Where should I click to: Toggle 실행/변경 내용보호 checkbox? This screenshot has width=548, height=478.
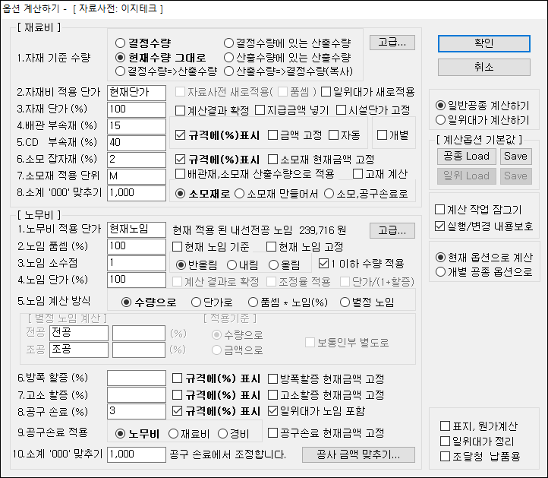click(x=484, y=226)
